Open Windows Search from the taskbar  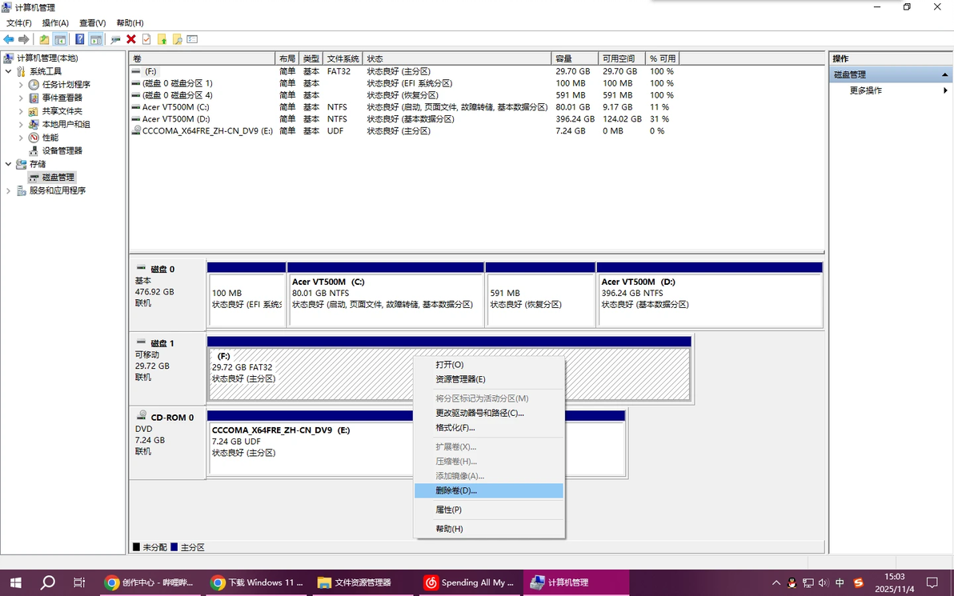coord(47,582)
